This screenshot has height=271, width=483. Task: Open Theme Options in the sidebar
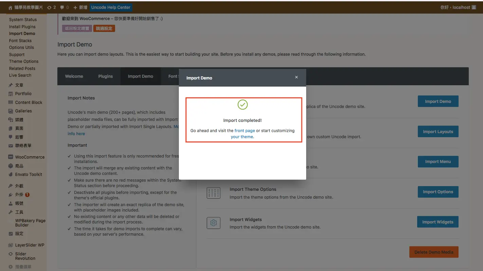pos(24,61)
